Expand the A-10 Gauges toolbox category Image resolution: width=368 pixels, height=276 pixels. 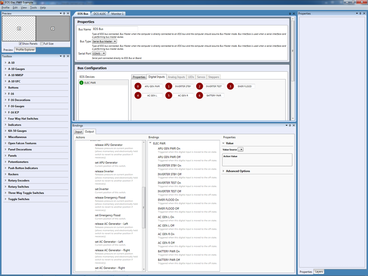click(6, 69)
